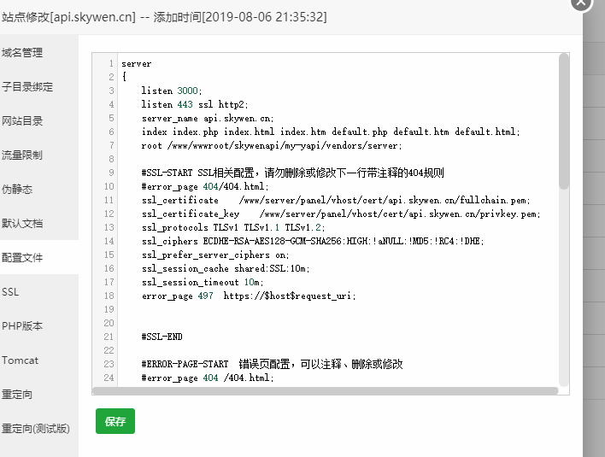The width and height of the screenshot is (605, 457).
Task: Click the 'listen 443 ssl http2;' line
Action: [195, 104]
